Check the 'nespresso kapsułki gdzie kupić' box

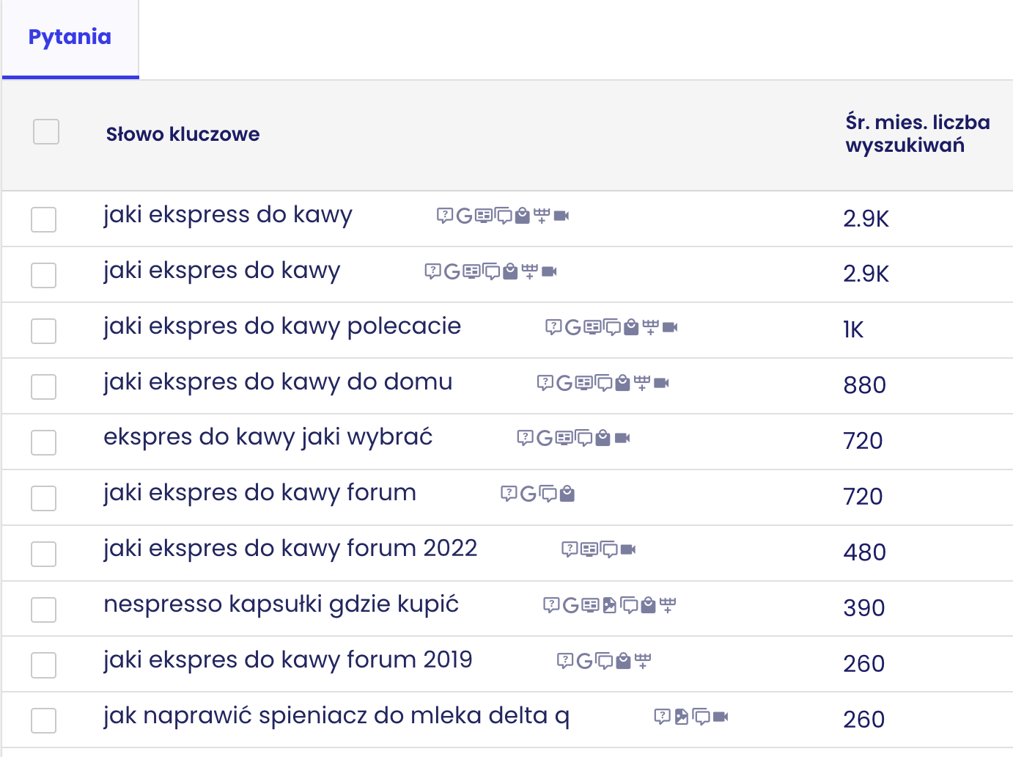(x=44, y=610)
